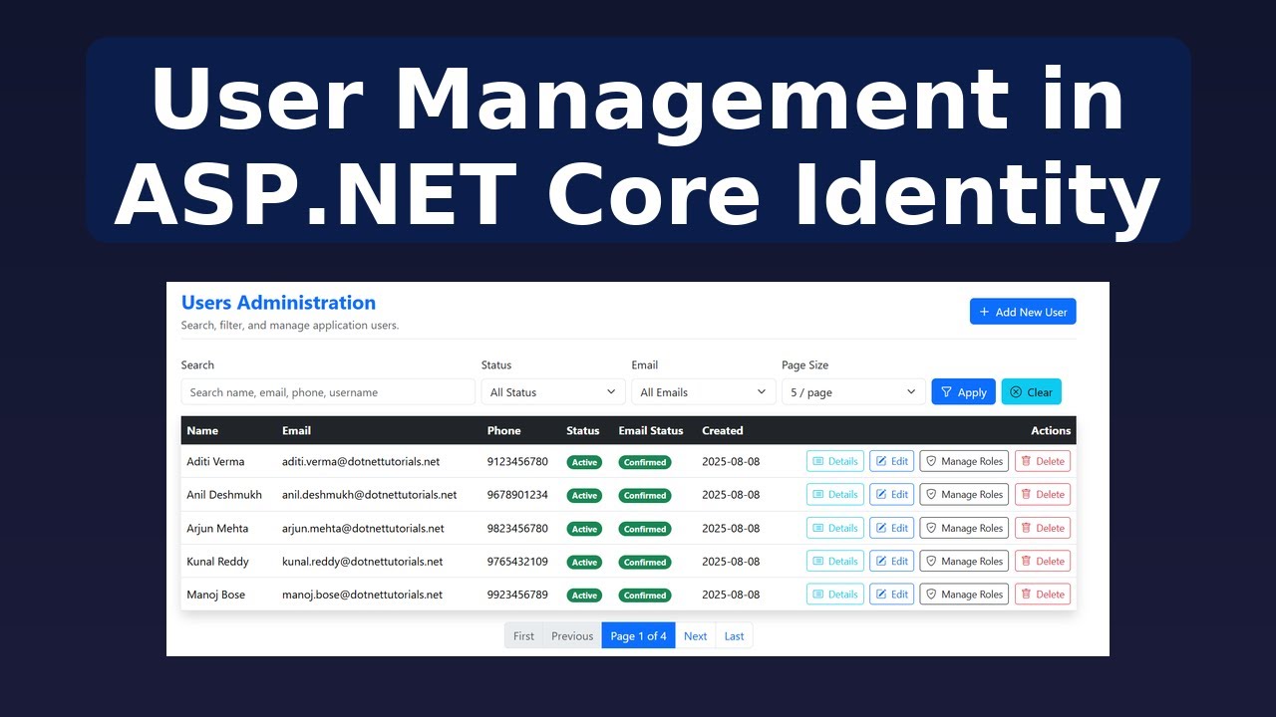This screenshot has height=717, width=1276.
Task: Go to the Previous page
Action: (x=572, y=635)
